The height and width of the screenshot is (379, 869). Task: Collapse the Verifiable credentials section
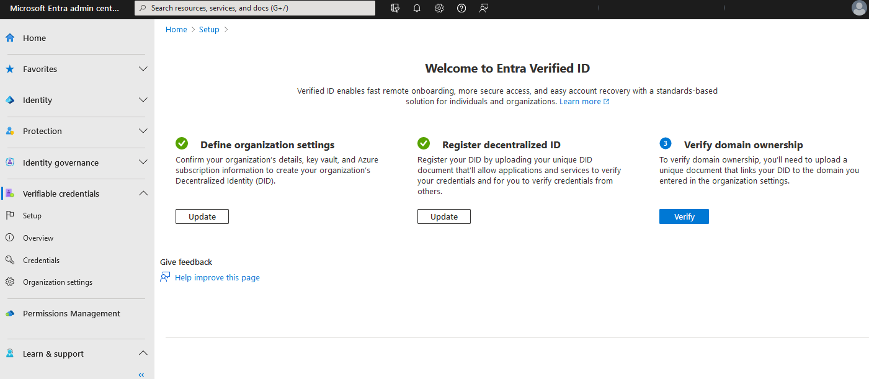pos(143,193)
